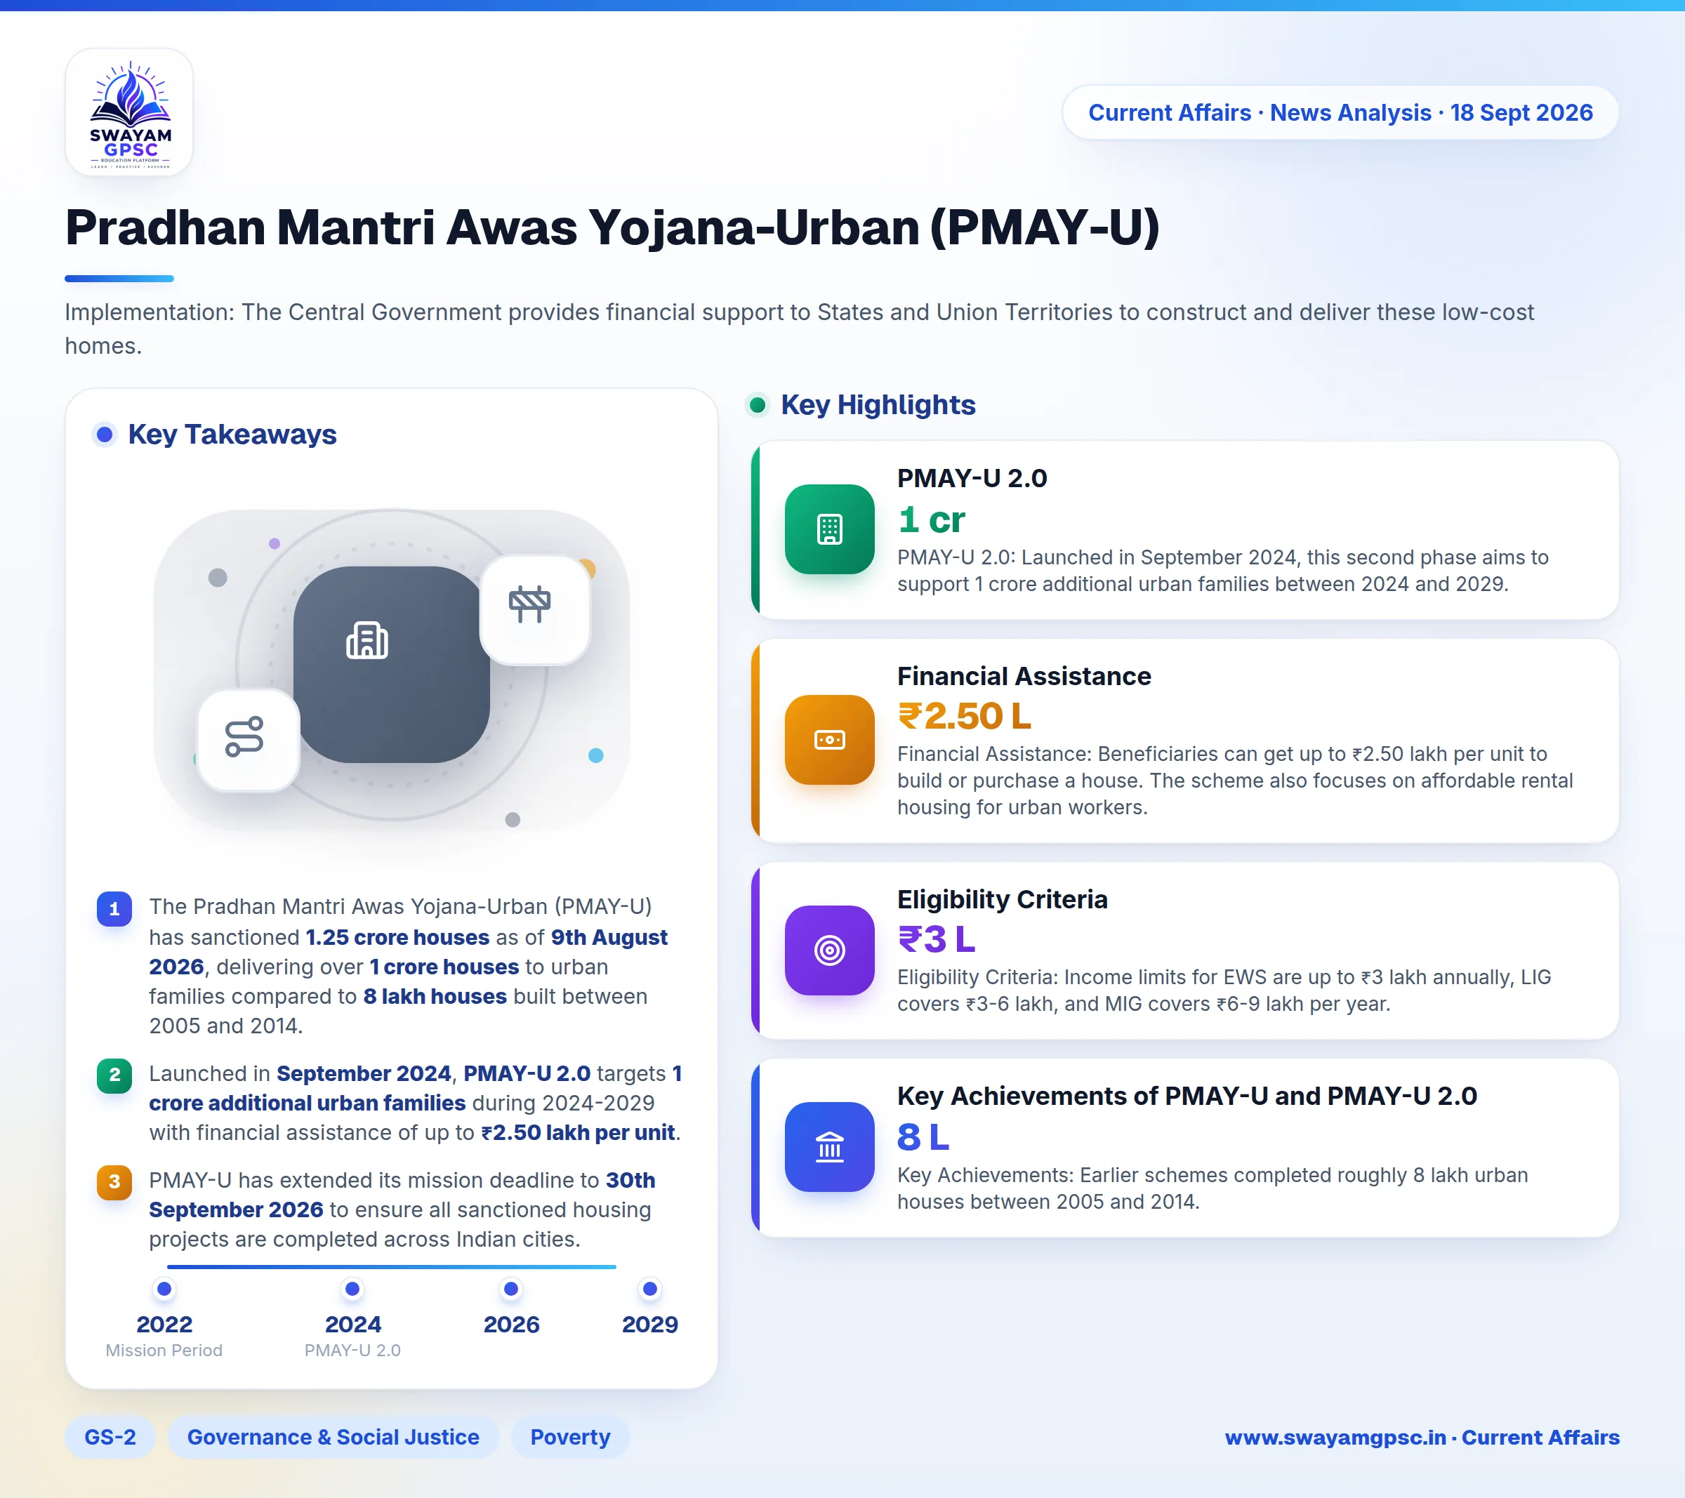Click the Eligibility Criteria card title
Viewport: 1685px width, 1498px height.
pos(1003,899)
